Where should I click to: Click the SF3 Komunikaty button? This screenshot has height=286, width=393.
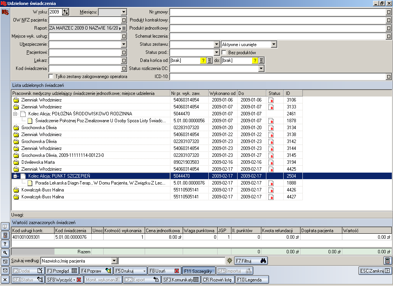(x=181, y=279)
